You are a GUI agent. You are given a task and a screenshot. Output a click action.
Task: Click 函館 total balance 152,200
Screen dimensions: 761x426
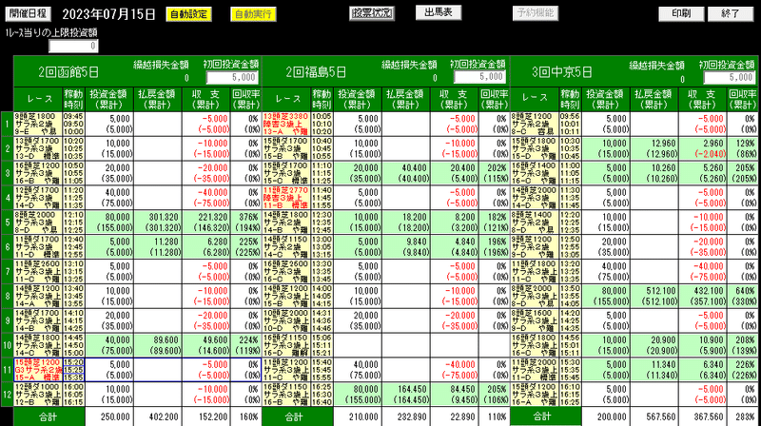pos(206,416)
